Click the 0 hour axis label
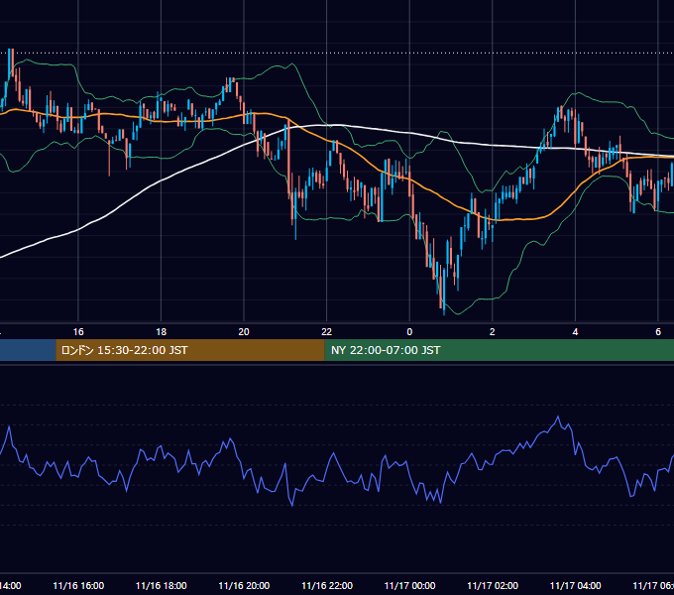Screen dimensions: 674x595 click(409, 332)
